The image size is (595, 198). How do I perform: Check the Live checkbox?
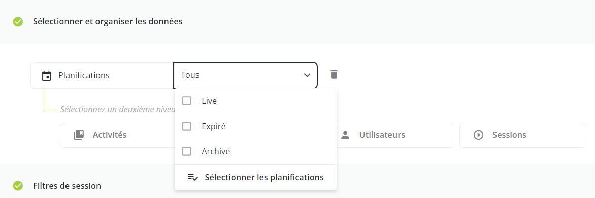pos(187,101)
